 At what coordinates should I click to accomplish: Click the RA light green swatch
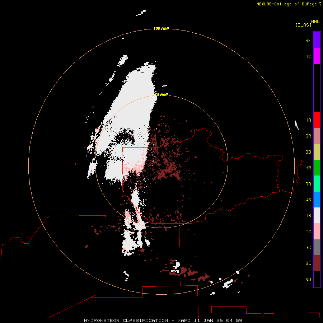[317, 184]
